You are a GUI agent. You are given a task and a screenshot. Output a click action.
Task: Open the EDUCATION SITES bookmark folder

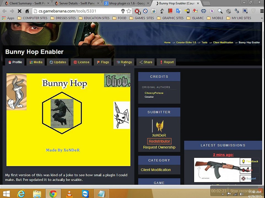point(94,18)
